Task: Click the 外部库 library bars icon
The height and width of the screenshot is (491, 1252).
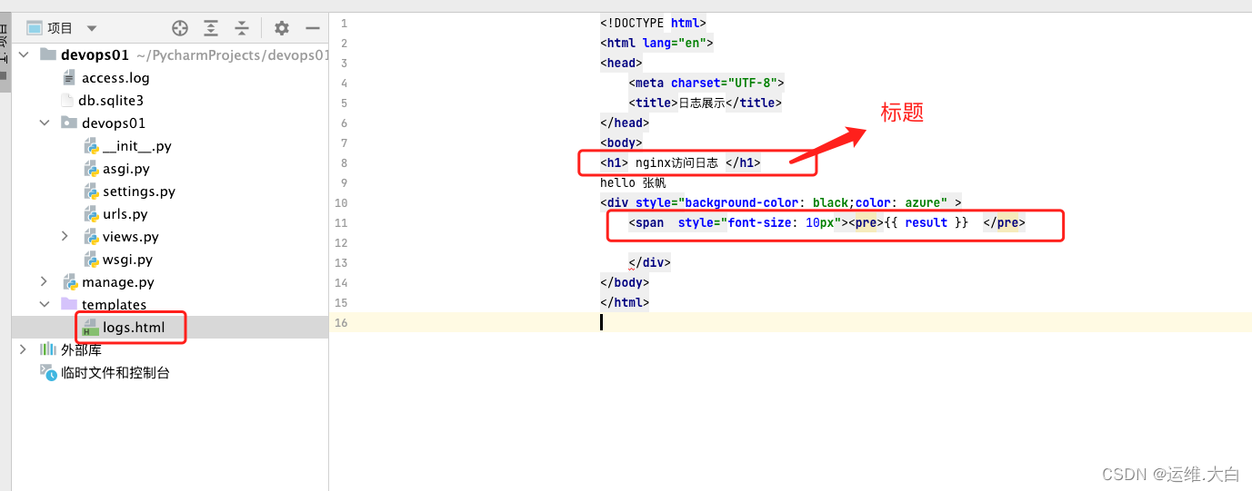Action: pyautogui.click(x=48, y=349)
